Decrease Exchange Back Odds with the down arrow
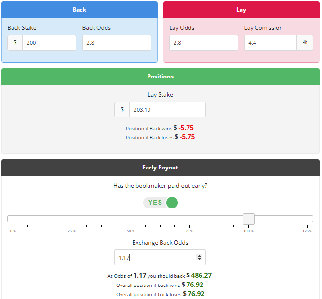Viewport: 322px width, 299px height. tap(199, 260)
